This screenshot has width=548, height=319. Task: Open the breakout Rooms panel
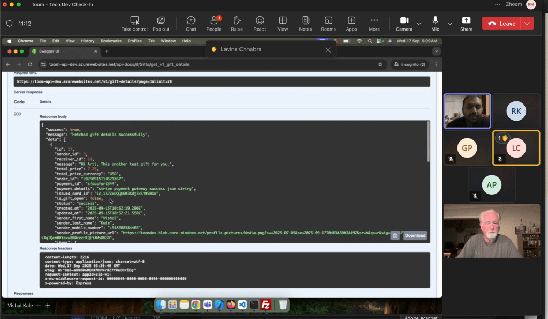[x=328, y=23]
